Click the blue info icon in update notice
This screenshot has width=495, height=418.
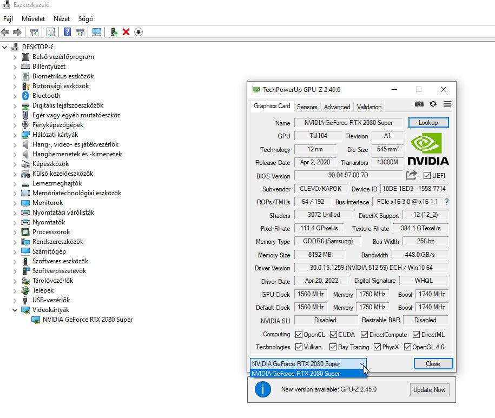point(263,389)
